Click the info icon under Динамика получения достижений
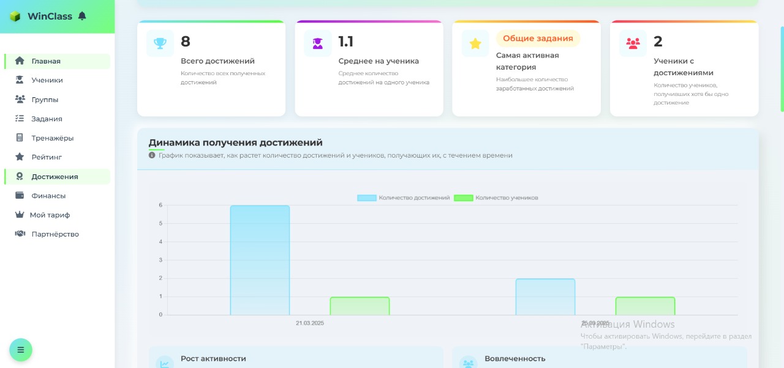Viewport: 784px width, 368px height. (153, 155)
